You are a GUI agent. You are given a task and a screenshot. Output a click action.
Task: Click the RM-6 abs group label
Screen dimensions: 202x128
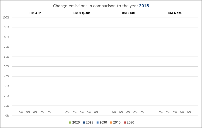coord(174,13)
